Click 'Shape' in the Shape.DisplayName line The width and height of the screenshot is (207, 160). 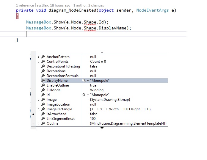[x=90, y=28]
